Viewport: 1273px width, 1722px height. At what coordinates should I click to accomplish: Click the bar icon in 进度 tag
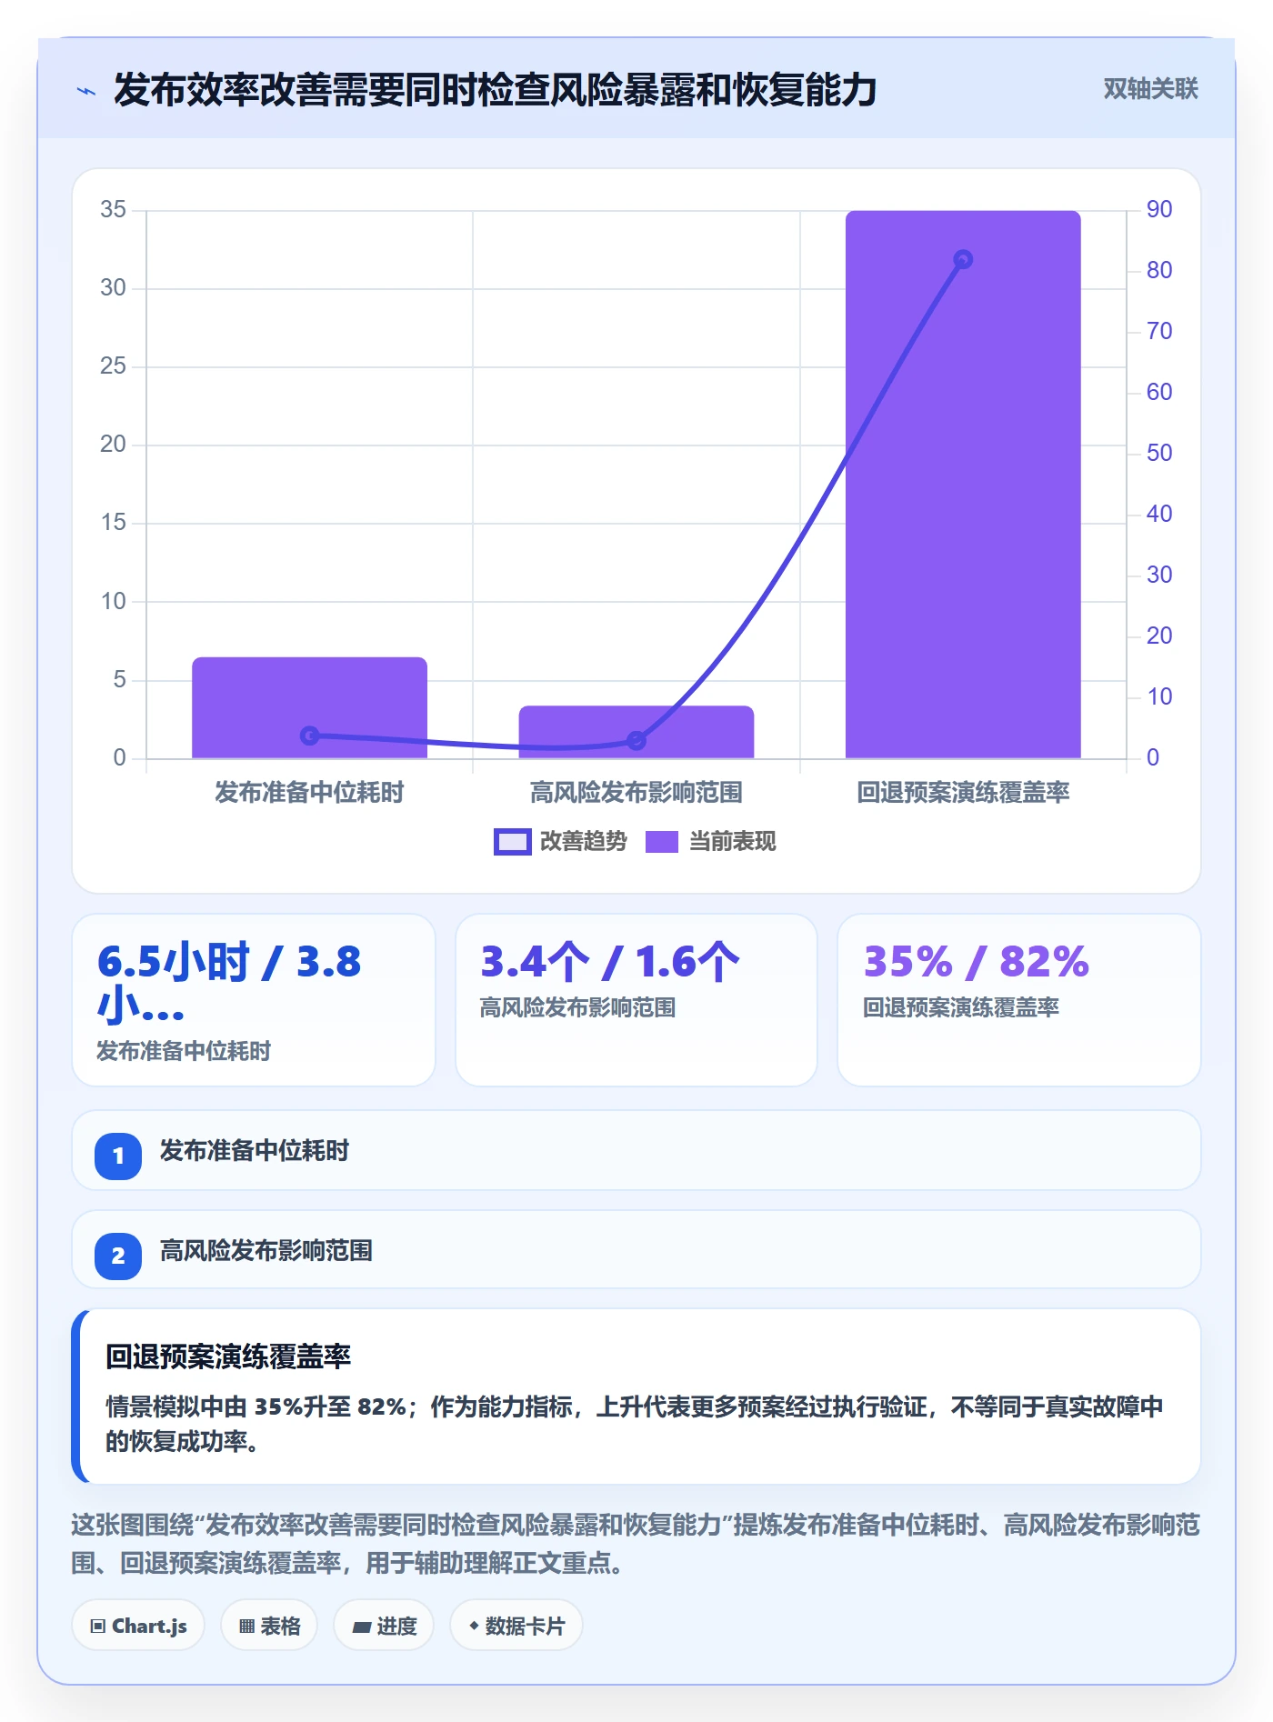pyautogui.click(x=362, y=1627)
